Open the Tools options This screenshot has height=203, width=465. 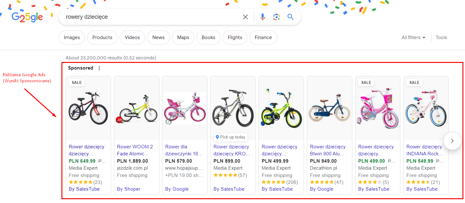(x=441, y=37)
